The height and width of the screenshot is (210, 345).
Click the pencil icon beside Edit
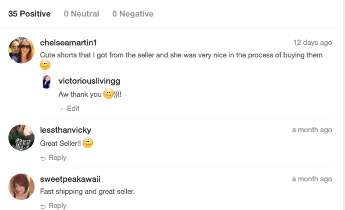click(62, 109)
